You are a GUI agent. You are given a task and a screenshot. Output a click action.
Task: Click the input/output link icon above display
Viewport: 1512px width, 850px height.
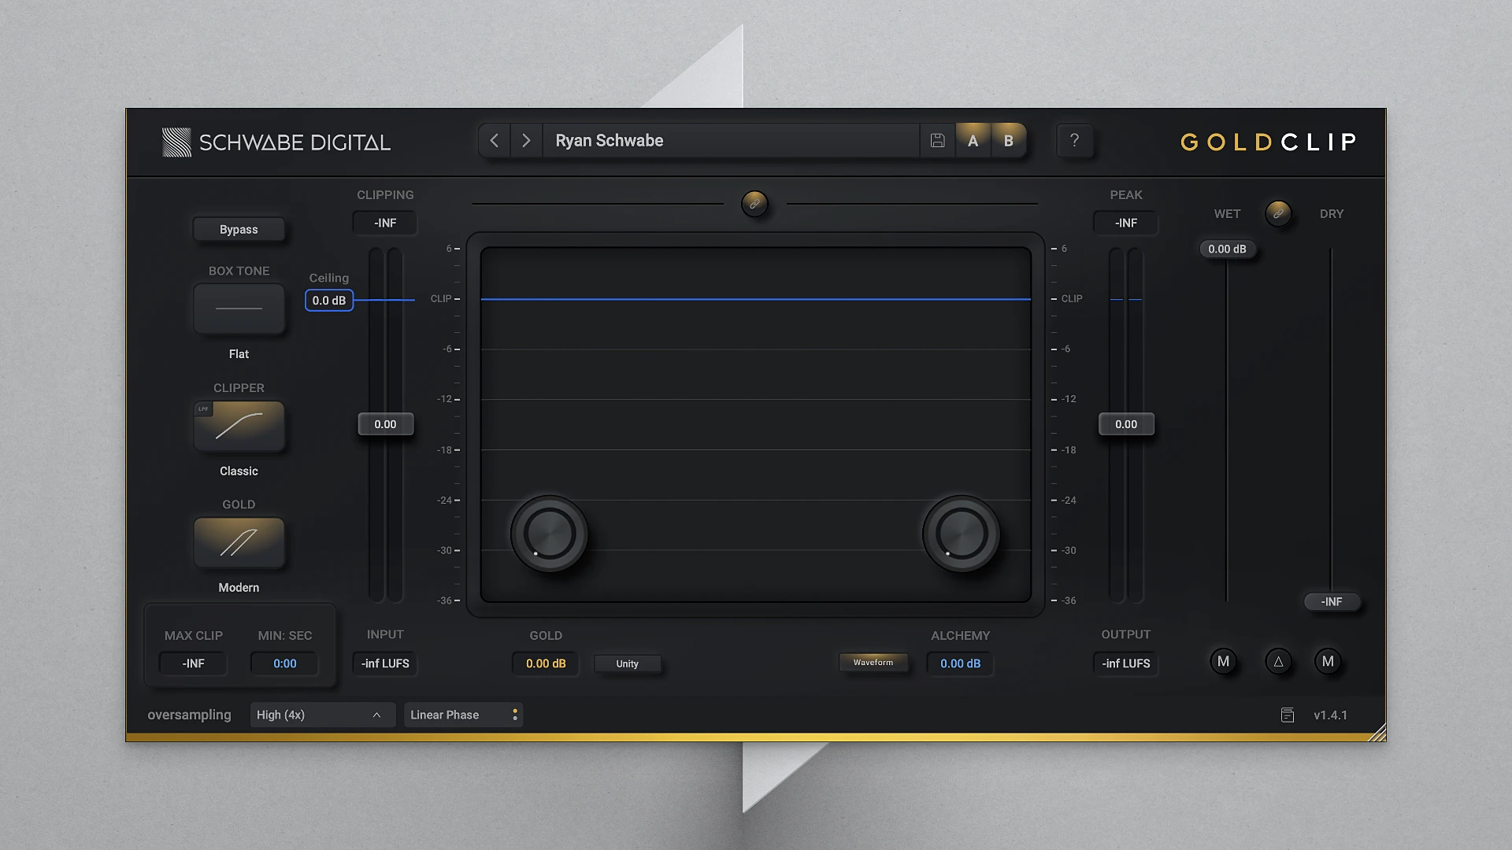coord(754,204)
